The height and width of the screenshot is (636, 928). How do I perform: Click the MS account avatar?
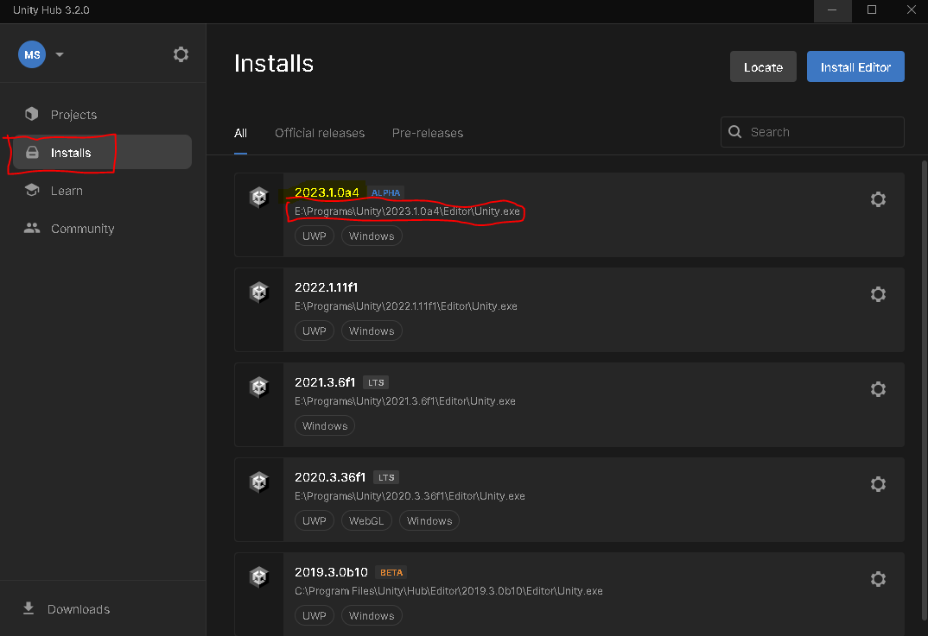tap(32, 54)
